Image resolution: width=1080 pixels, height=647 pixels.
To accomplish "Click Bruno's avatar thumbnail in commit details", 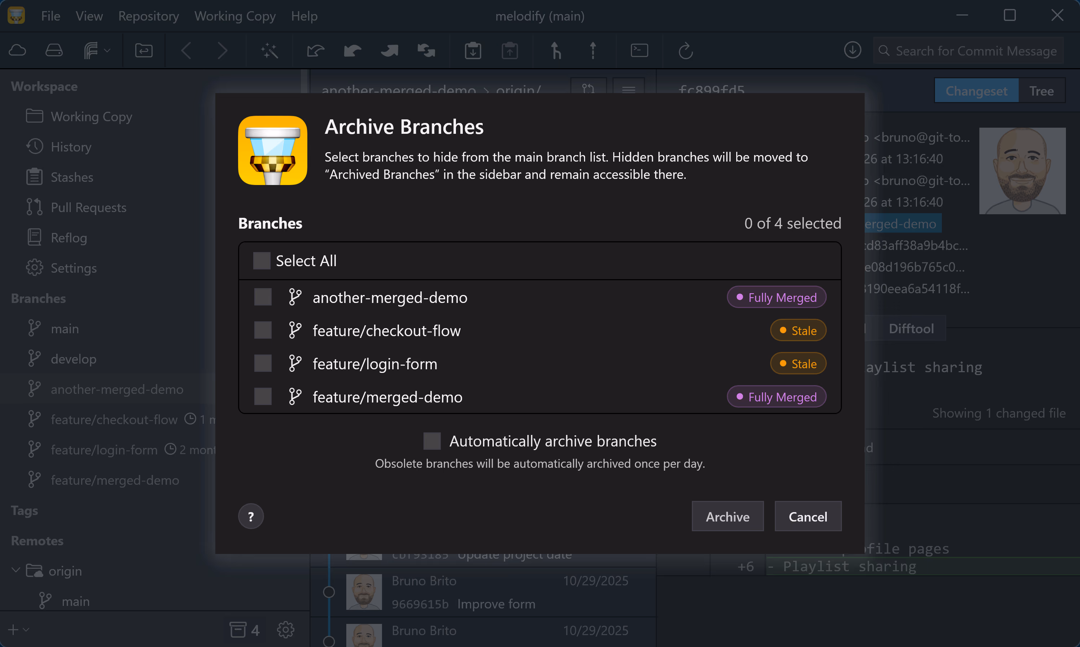I will click(1022, 171).
